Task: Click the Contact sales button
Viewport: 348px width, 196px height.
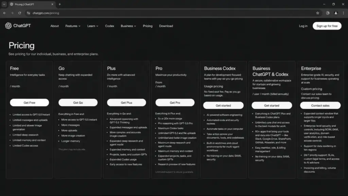Action: click(320, 105)
